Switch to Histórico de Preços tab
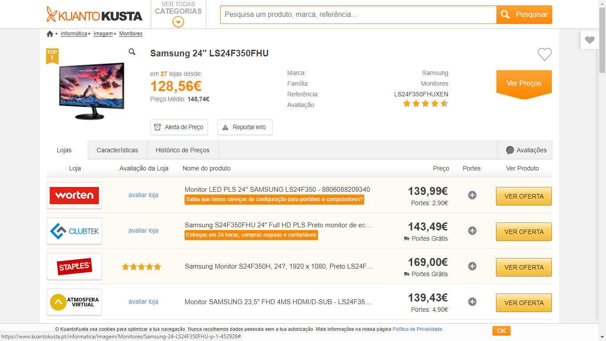The image size is (606, 341). 182,150
